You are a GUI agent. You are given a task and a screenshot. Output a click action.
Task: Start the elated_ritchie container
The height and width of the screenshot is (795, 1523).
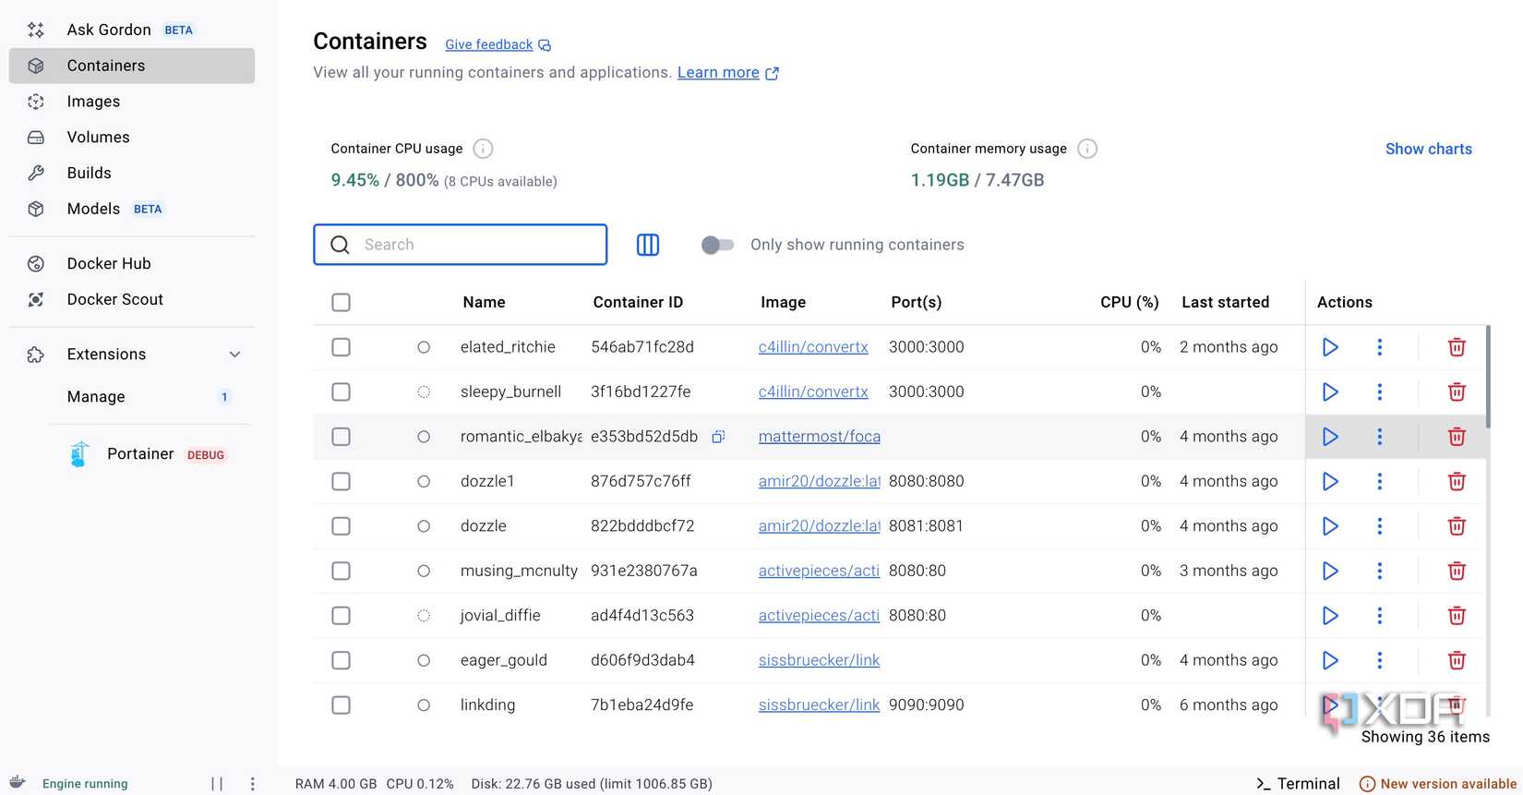tap(1330, 347)
